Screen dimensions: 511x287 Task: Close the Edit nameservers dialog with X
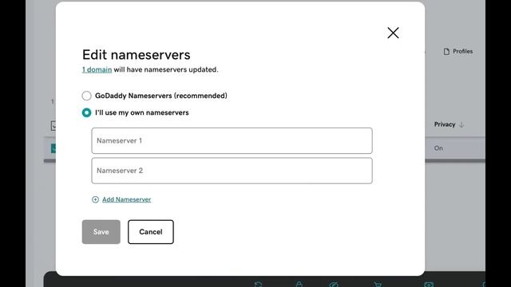pyautogui.click(x=393, y=33)
